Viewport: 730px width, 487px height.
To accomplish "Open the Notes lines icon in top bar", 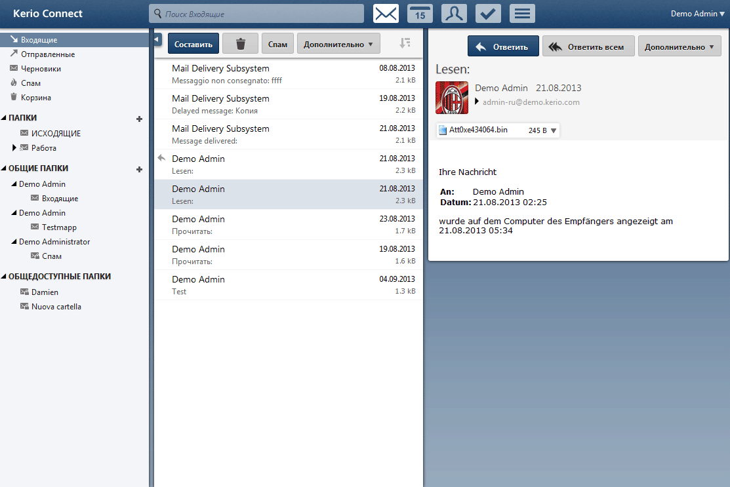I will pos(522,13).
